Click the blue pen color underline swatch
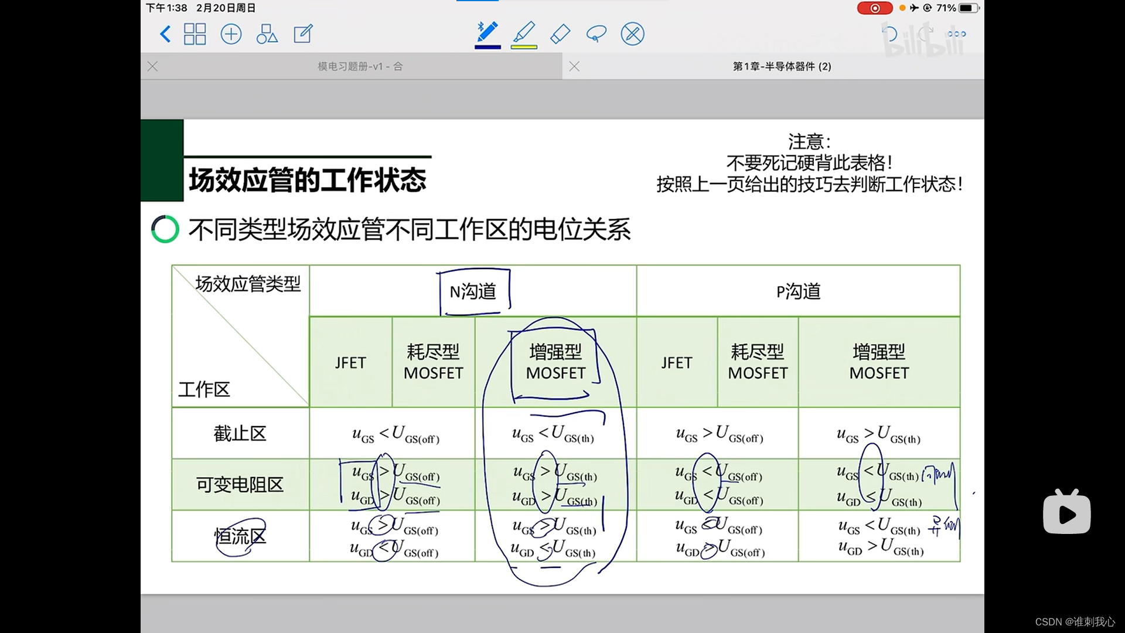The height and width of the screenshot is (633, 1125). (x=487, y=47)
